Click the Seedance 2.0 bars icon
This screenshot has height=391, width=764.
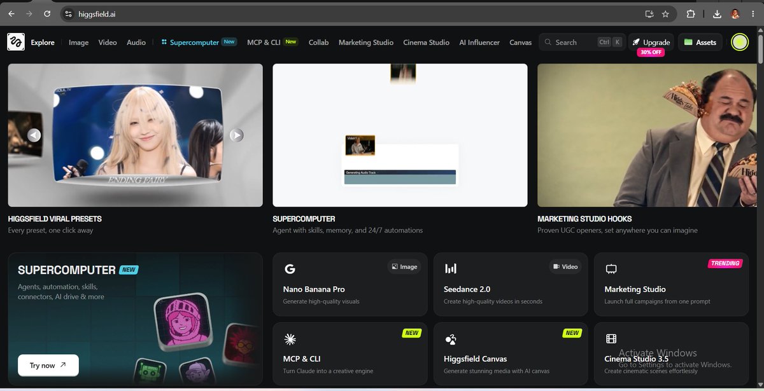click(x=450, y=269)
